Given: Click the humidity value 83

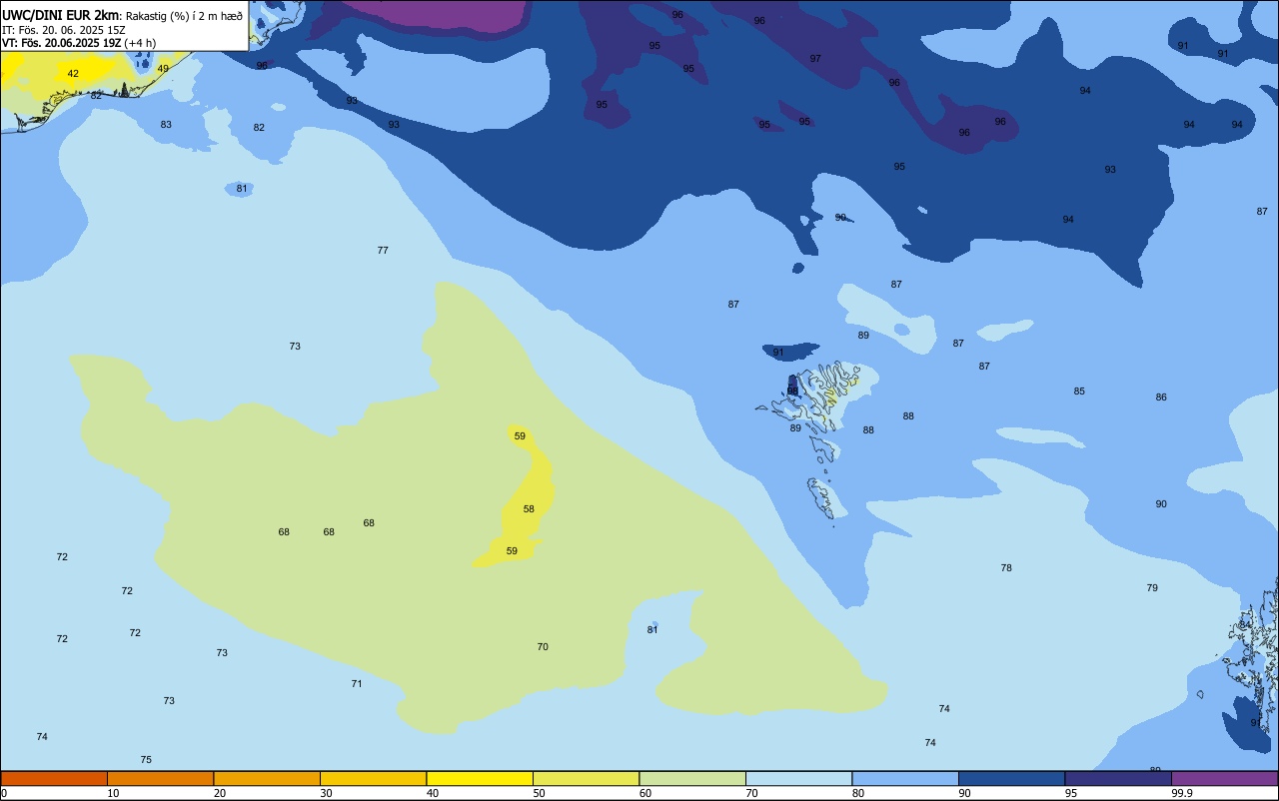Looking at the screenshot, I should (166, 125).
